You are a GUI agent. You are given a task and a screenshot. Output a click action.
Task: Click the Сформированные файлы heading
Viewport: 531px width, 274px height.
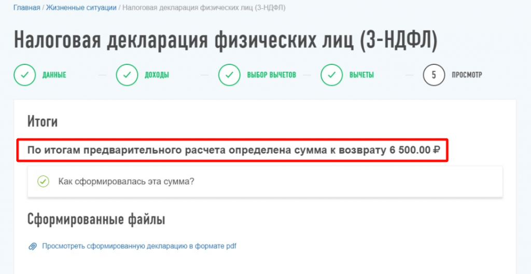click(x=96, y=220)
